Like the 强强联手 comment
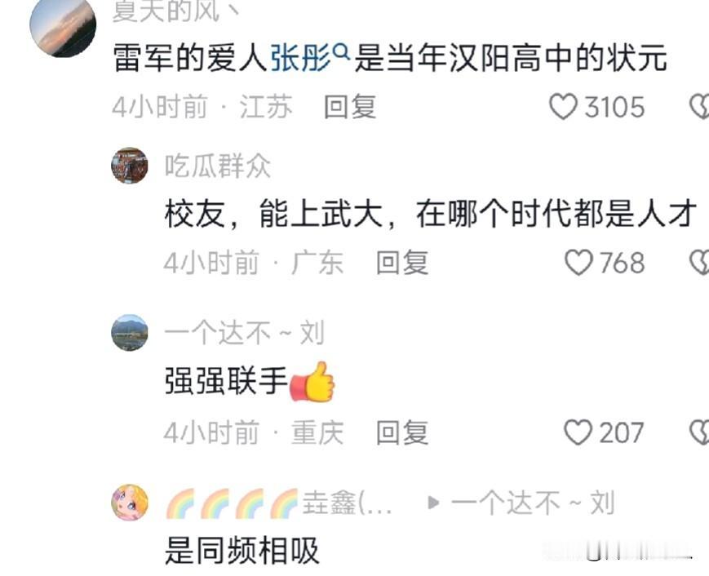709x576 pixels. 578,432
